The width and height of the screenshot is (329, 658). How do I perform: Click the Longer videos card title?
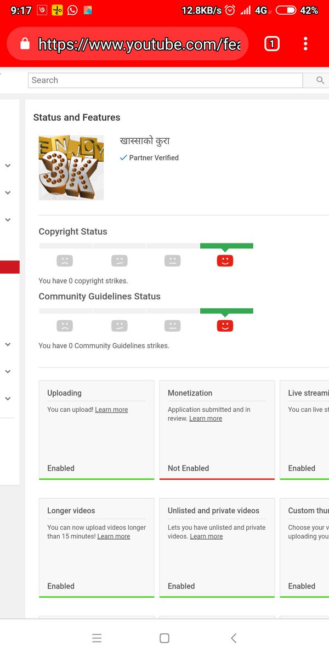(71, 510)
